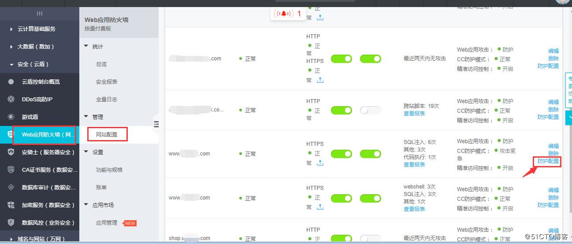572x244 pixels.
Task: Enable the second switch in 跨站脚本 row
Action: (370, 111)
